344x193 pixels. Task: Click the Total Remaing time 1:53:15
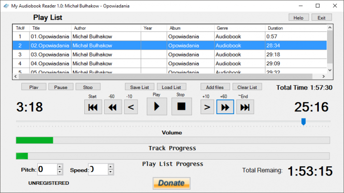310,171
